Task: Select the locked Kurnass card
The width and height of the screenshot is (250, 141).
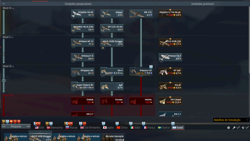Action: [x=112, y=101]
